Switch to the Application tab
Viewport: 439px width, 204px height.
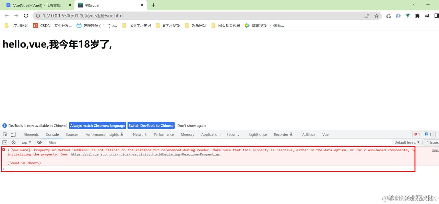[x=210, y=135]
